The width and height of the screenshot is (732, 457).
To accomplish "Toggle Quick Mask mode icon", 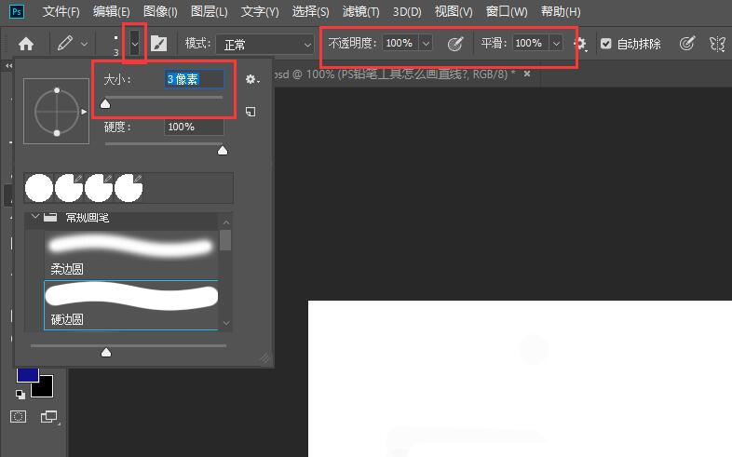I will 19,416.
